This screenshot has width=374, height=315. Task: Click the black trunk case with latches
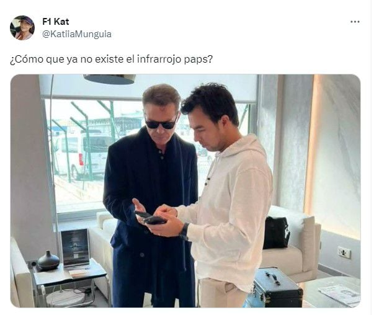pos(275,287)
